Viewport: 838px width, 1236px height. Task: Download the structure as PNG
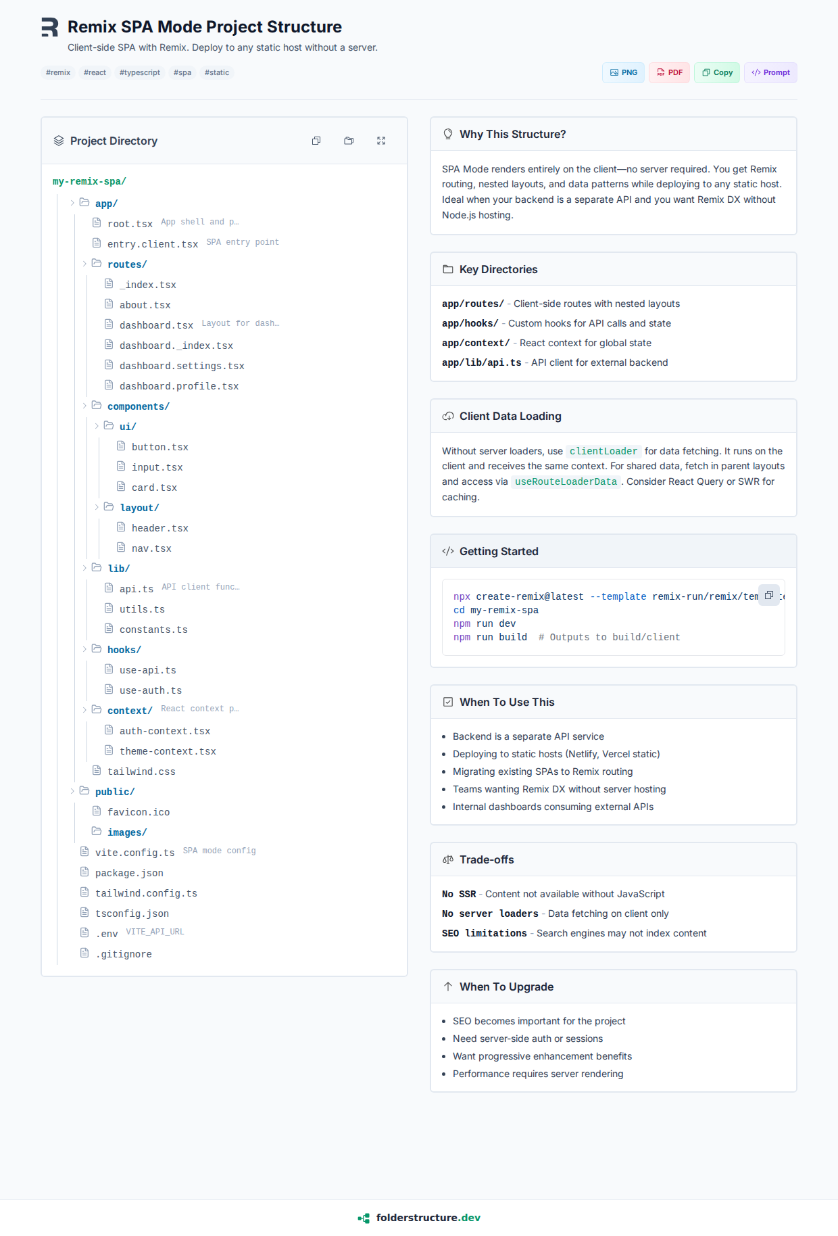point(623,72)
